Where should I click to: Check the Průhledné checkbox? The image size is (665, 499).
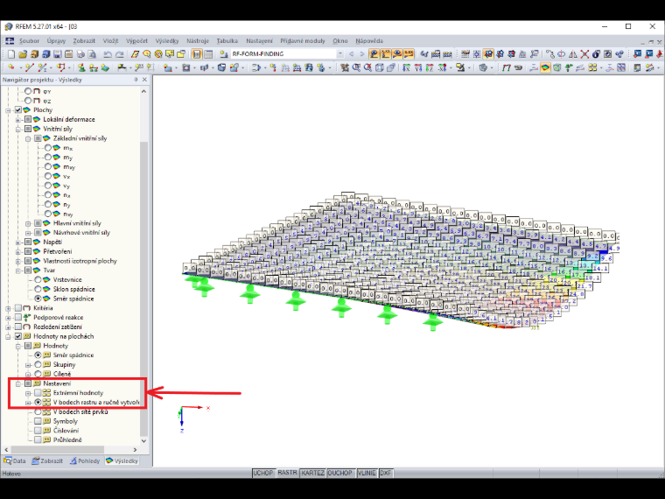(38, 440)
